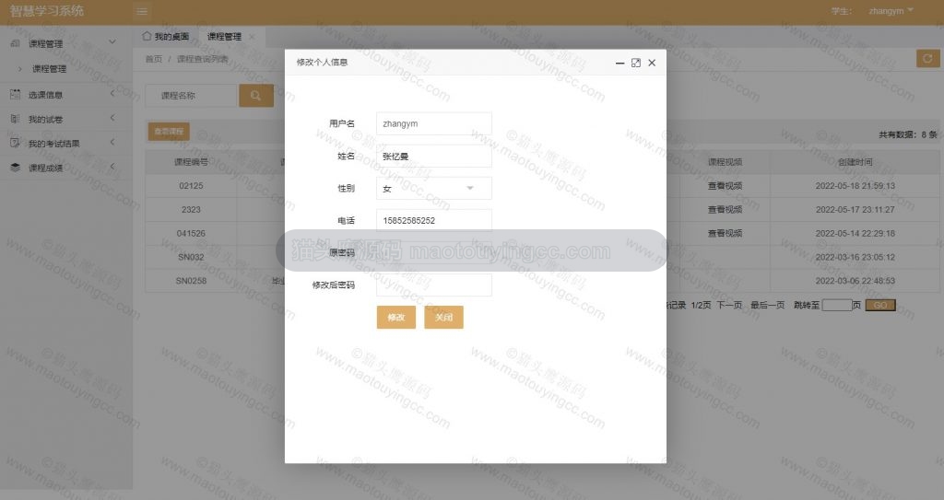
Task: Expand the 我的试卷 sidebar menu
Action: click(x=112, y=118)
